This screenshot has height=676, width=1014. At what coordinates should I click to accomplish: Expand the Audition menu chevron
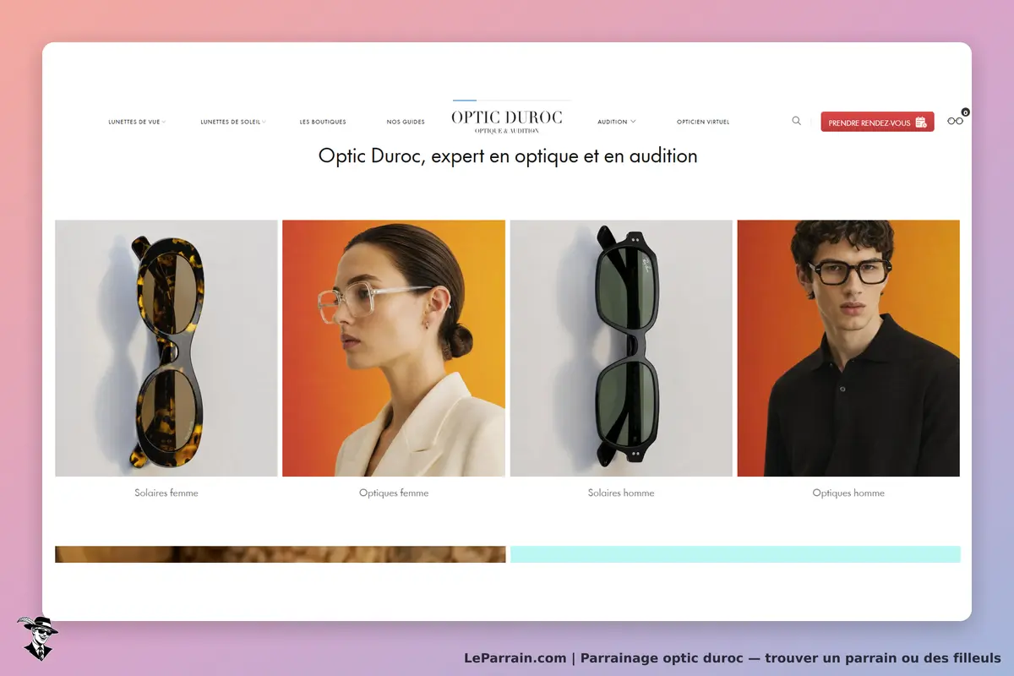click(x=633, y=122)
